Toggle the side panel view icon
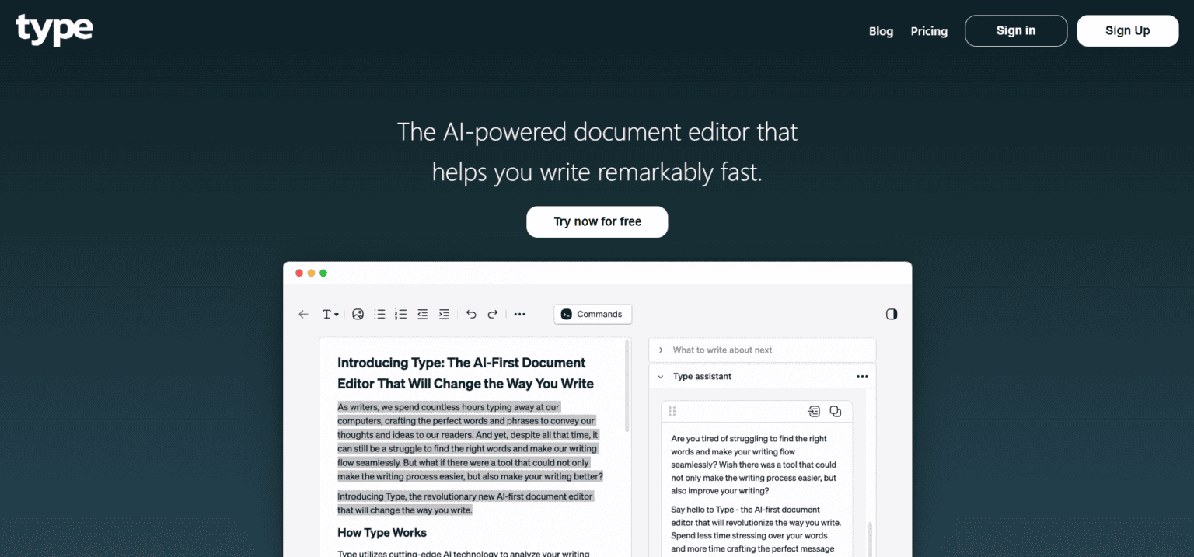 click(892, 315)
